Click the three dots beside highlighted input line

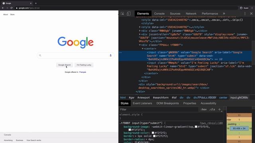(120, 52)
